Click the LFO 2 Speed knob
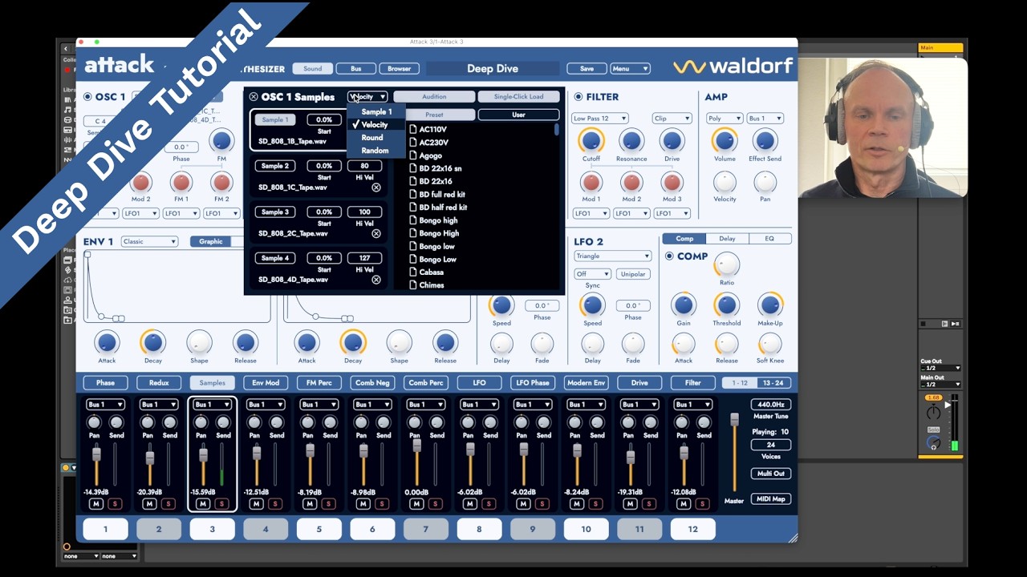 click(x=592, y=305)
